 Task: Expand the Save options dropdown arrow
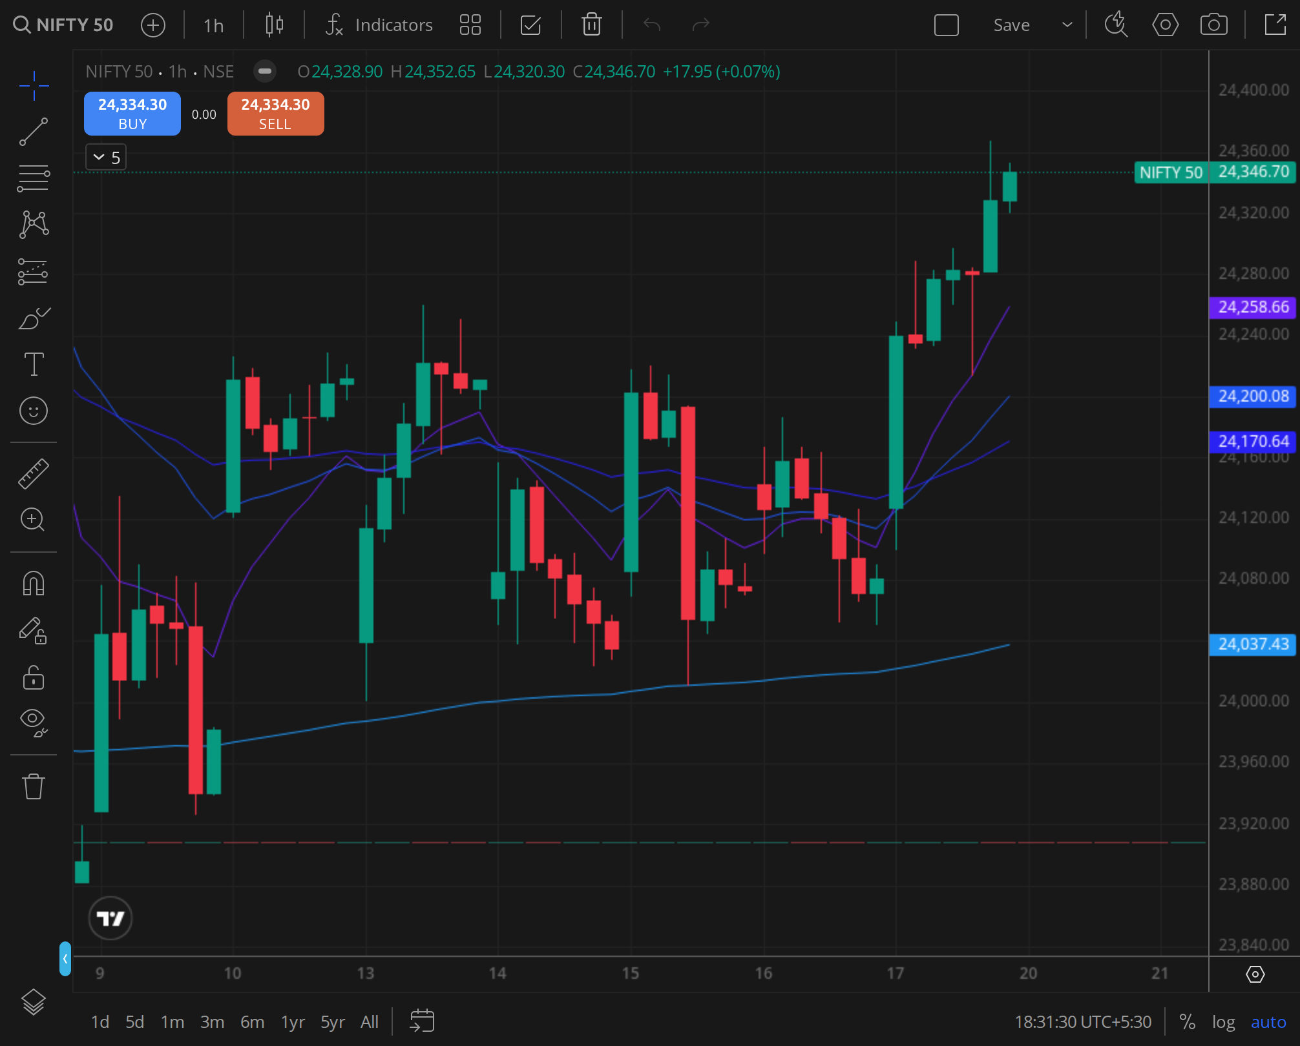tap(1067, 25)
